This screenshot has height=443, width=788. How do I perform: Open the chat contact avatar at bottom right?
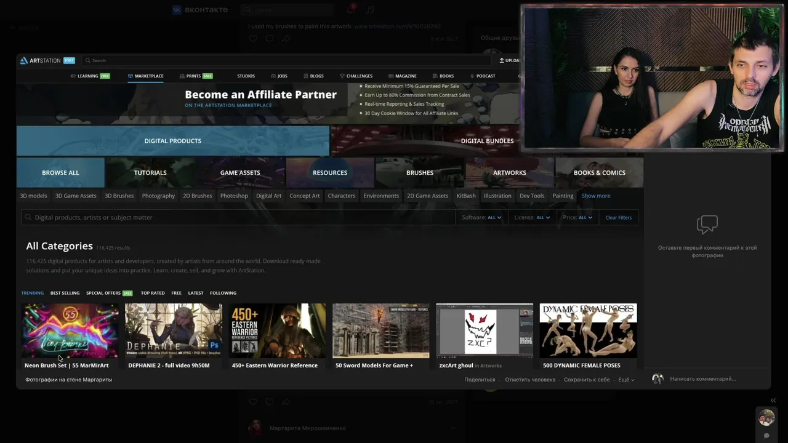pos(766,418)
